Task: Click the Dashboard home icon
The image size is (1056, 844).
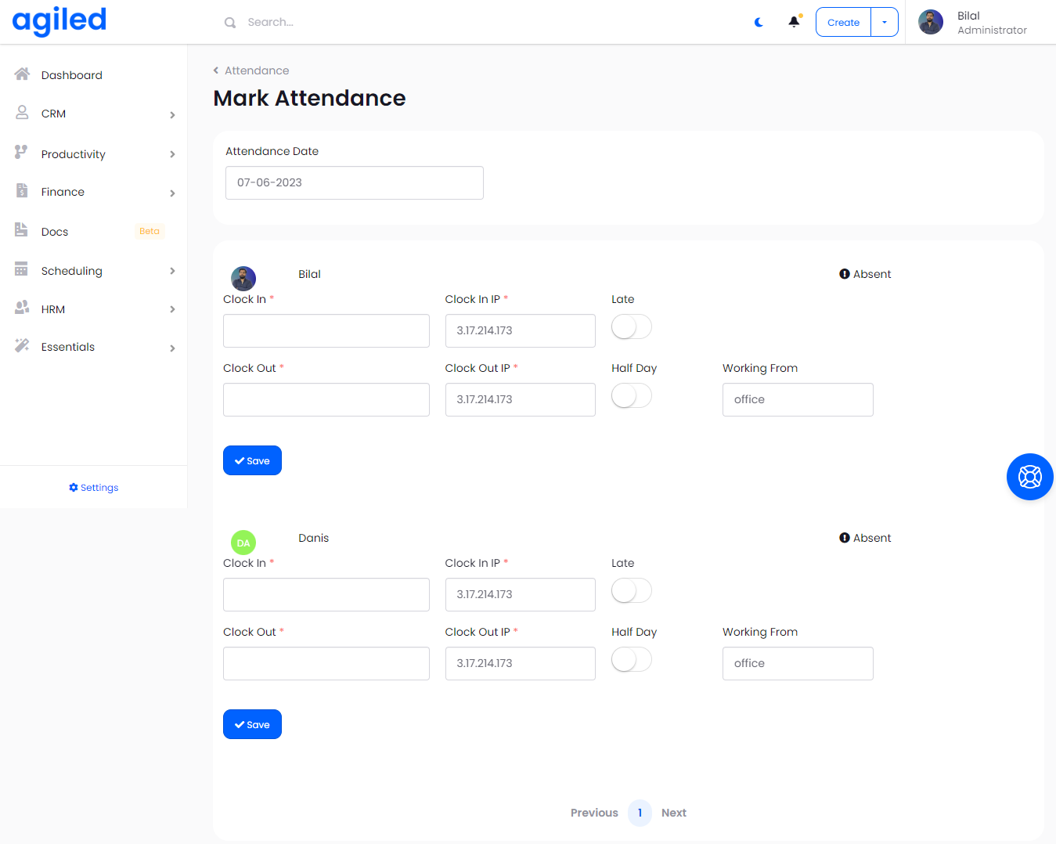Action: pyautogui.click(x=22, y=74)
